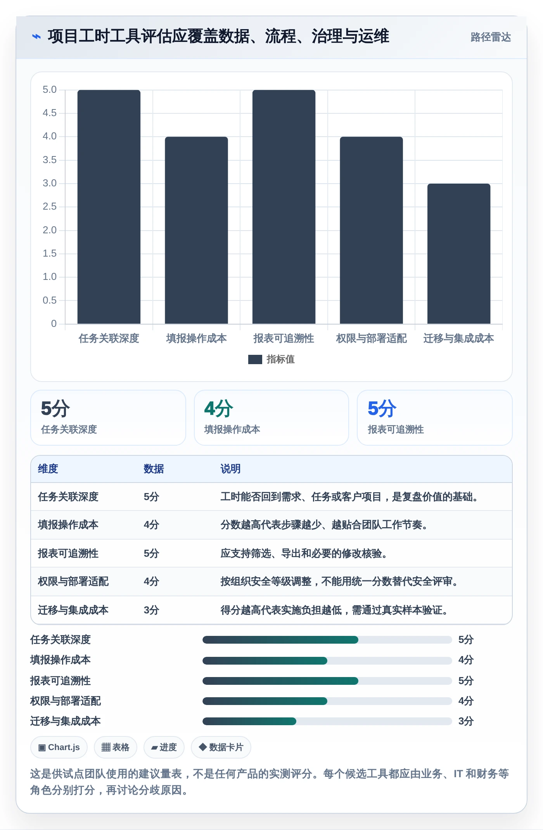Click the 报表可追溯性 chart bar
The image size is (543, 830).
(x=284, y=207)
